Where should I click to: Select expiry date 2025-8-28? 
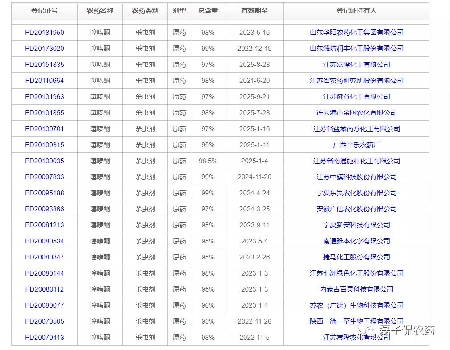click(x=254, y=65)
